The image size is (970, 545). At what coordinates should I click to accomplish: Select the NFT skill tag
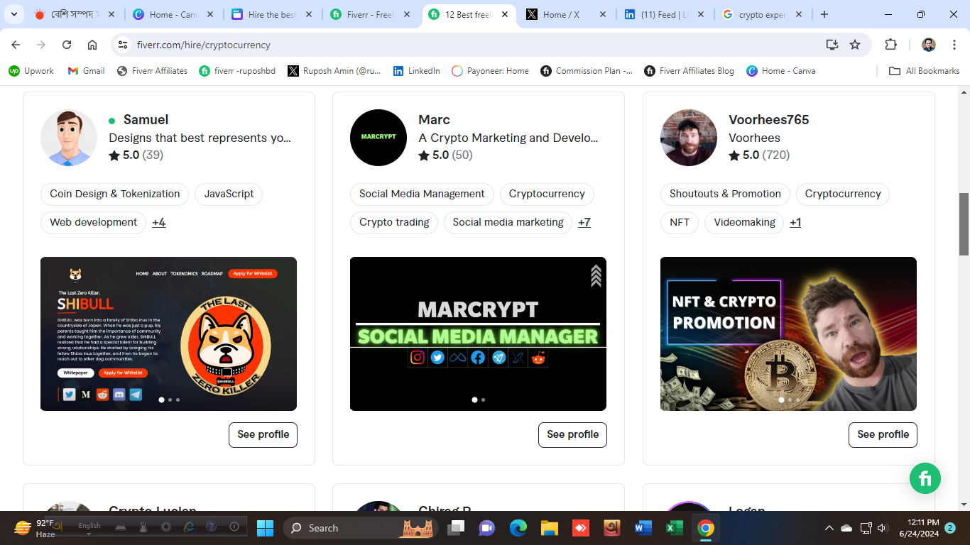[x=680, y=222]
